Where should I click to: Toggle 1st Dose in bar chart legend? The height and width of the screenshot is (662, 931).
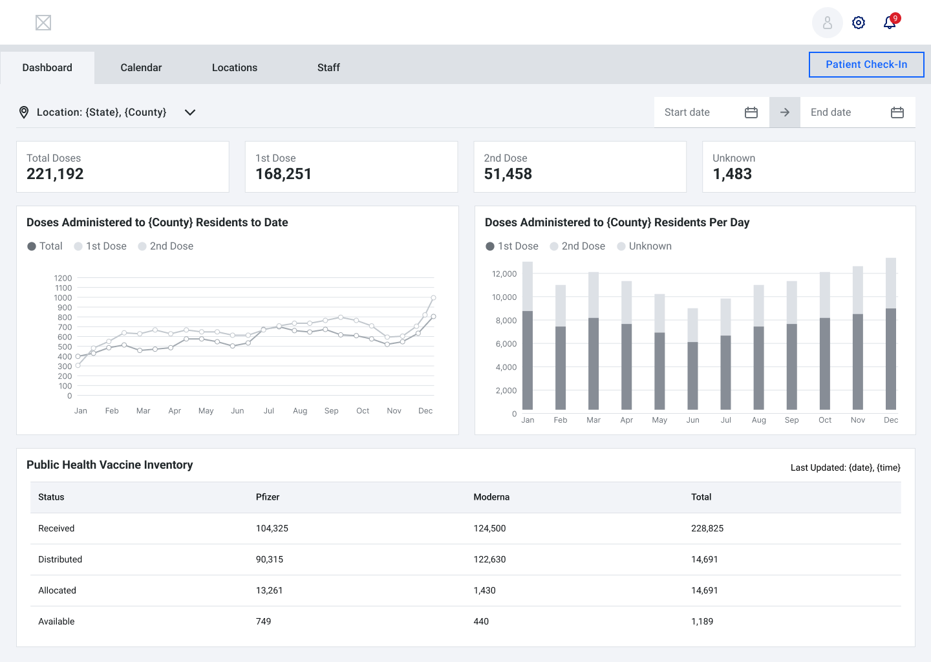(511, 246)
